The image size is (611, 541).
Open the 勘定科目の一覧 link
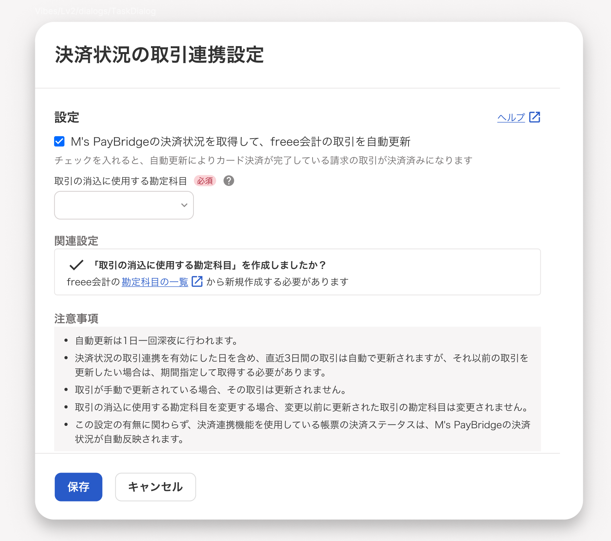click(x=155, y=282)
